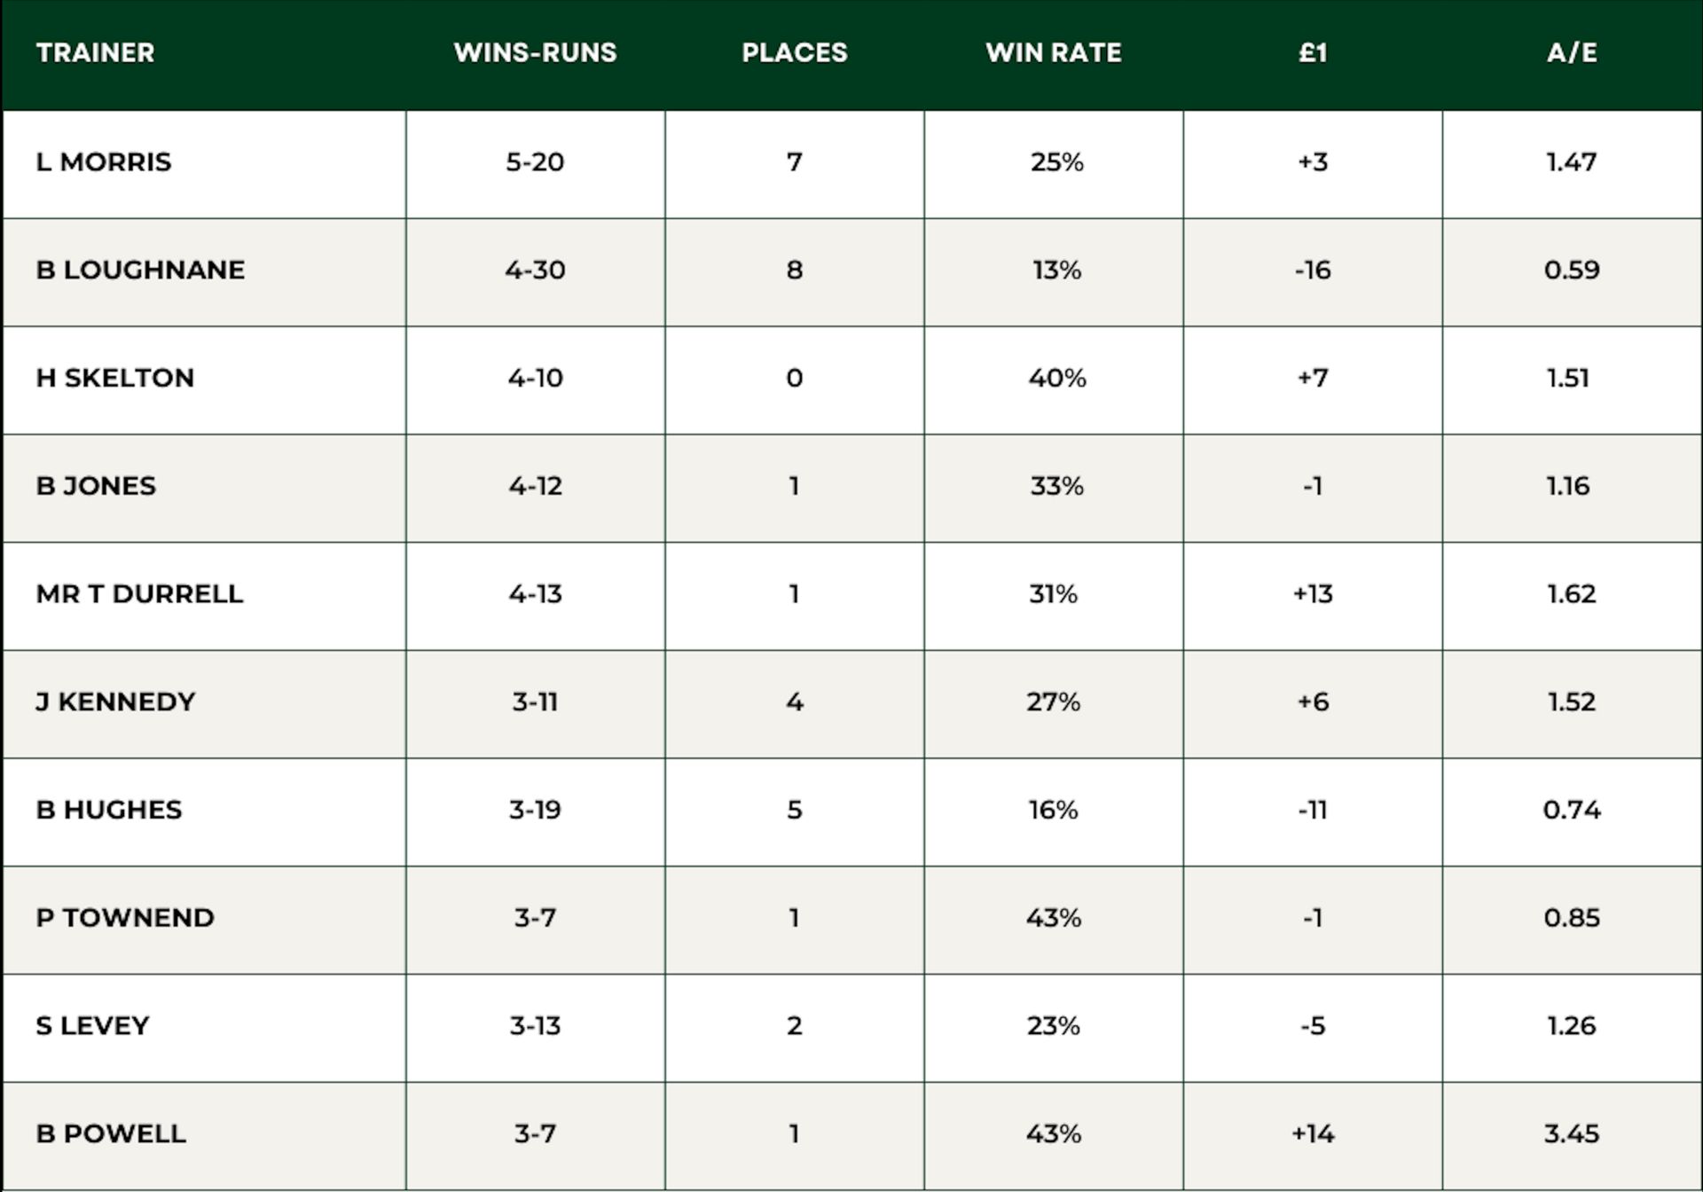The width and height of the screenshot is (1703, 1192).
Task: Click the B POWELL trainer name
Action: (x=111, y=1133)
